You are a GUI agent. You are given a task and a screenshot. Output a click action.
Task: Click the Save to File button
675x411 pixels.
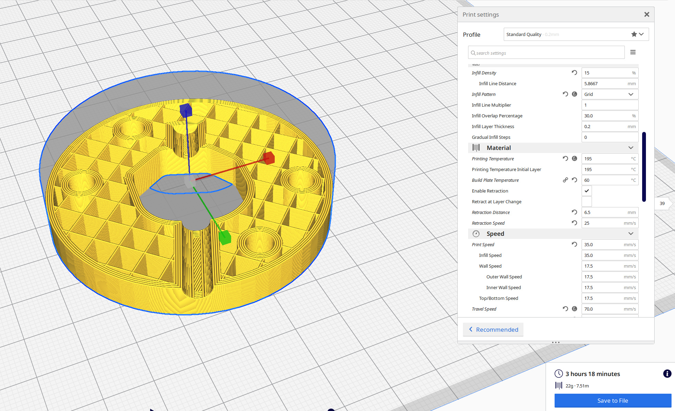612,401
